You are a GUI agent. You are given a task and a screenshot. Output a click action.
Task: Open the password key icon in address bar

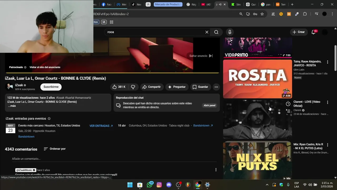255,14
